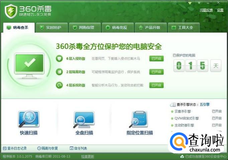The width and height of the screenshot is (228, 160).
Task: Click the 快速扫描 label
Action: (x=29, y=133)
